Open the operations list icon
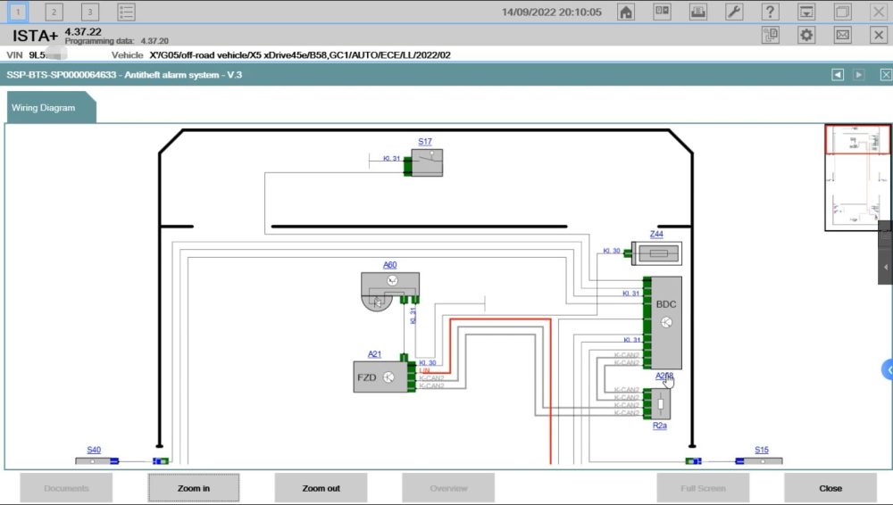Viewport: 893px width, 505px height. click(126, 12)
